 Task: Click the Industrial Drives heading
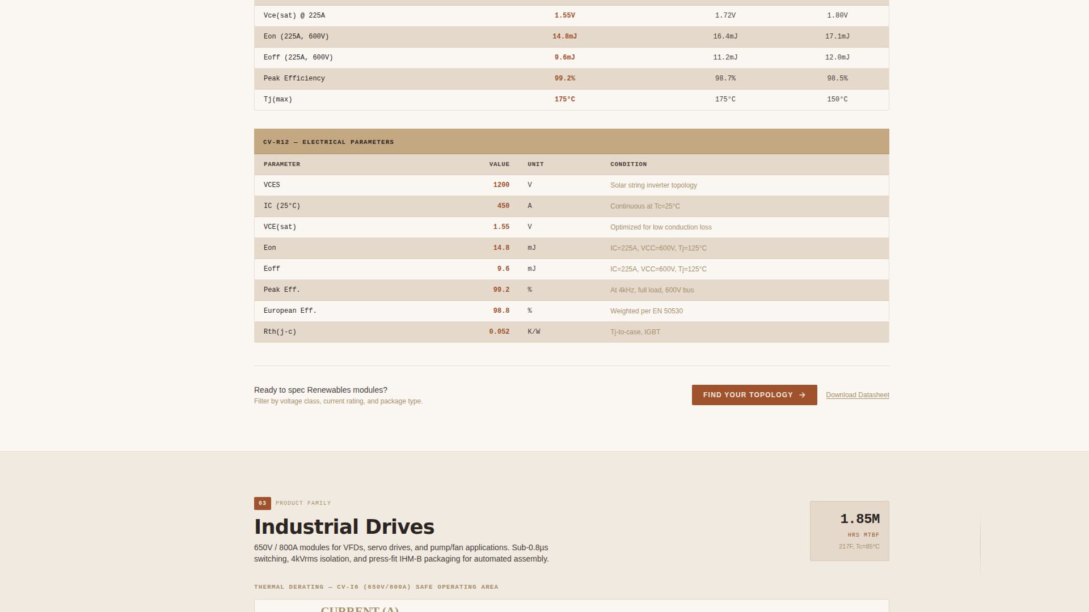click(344, 526)
